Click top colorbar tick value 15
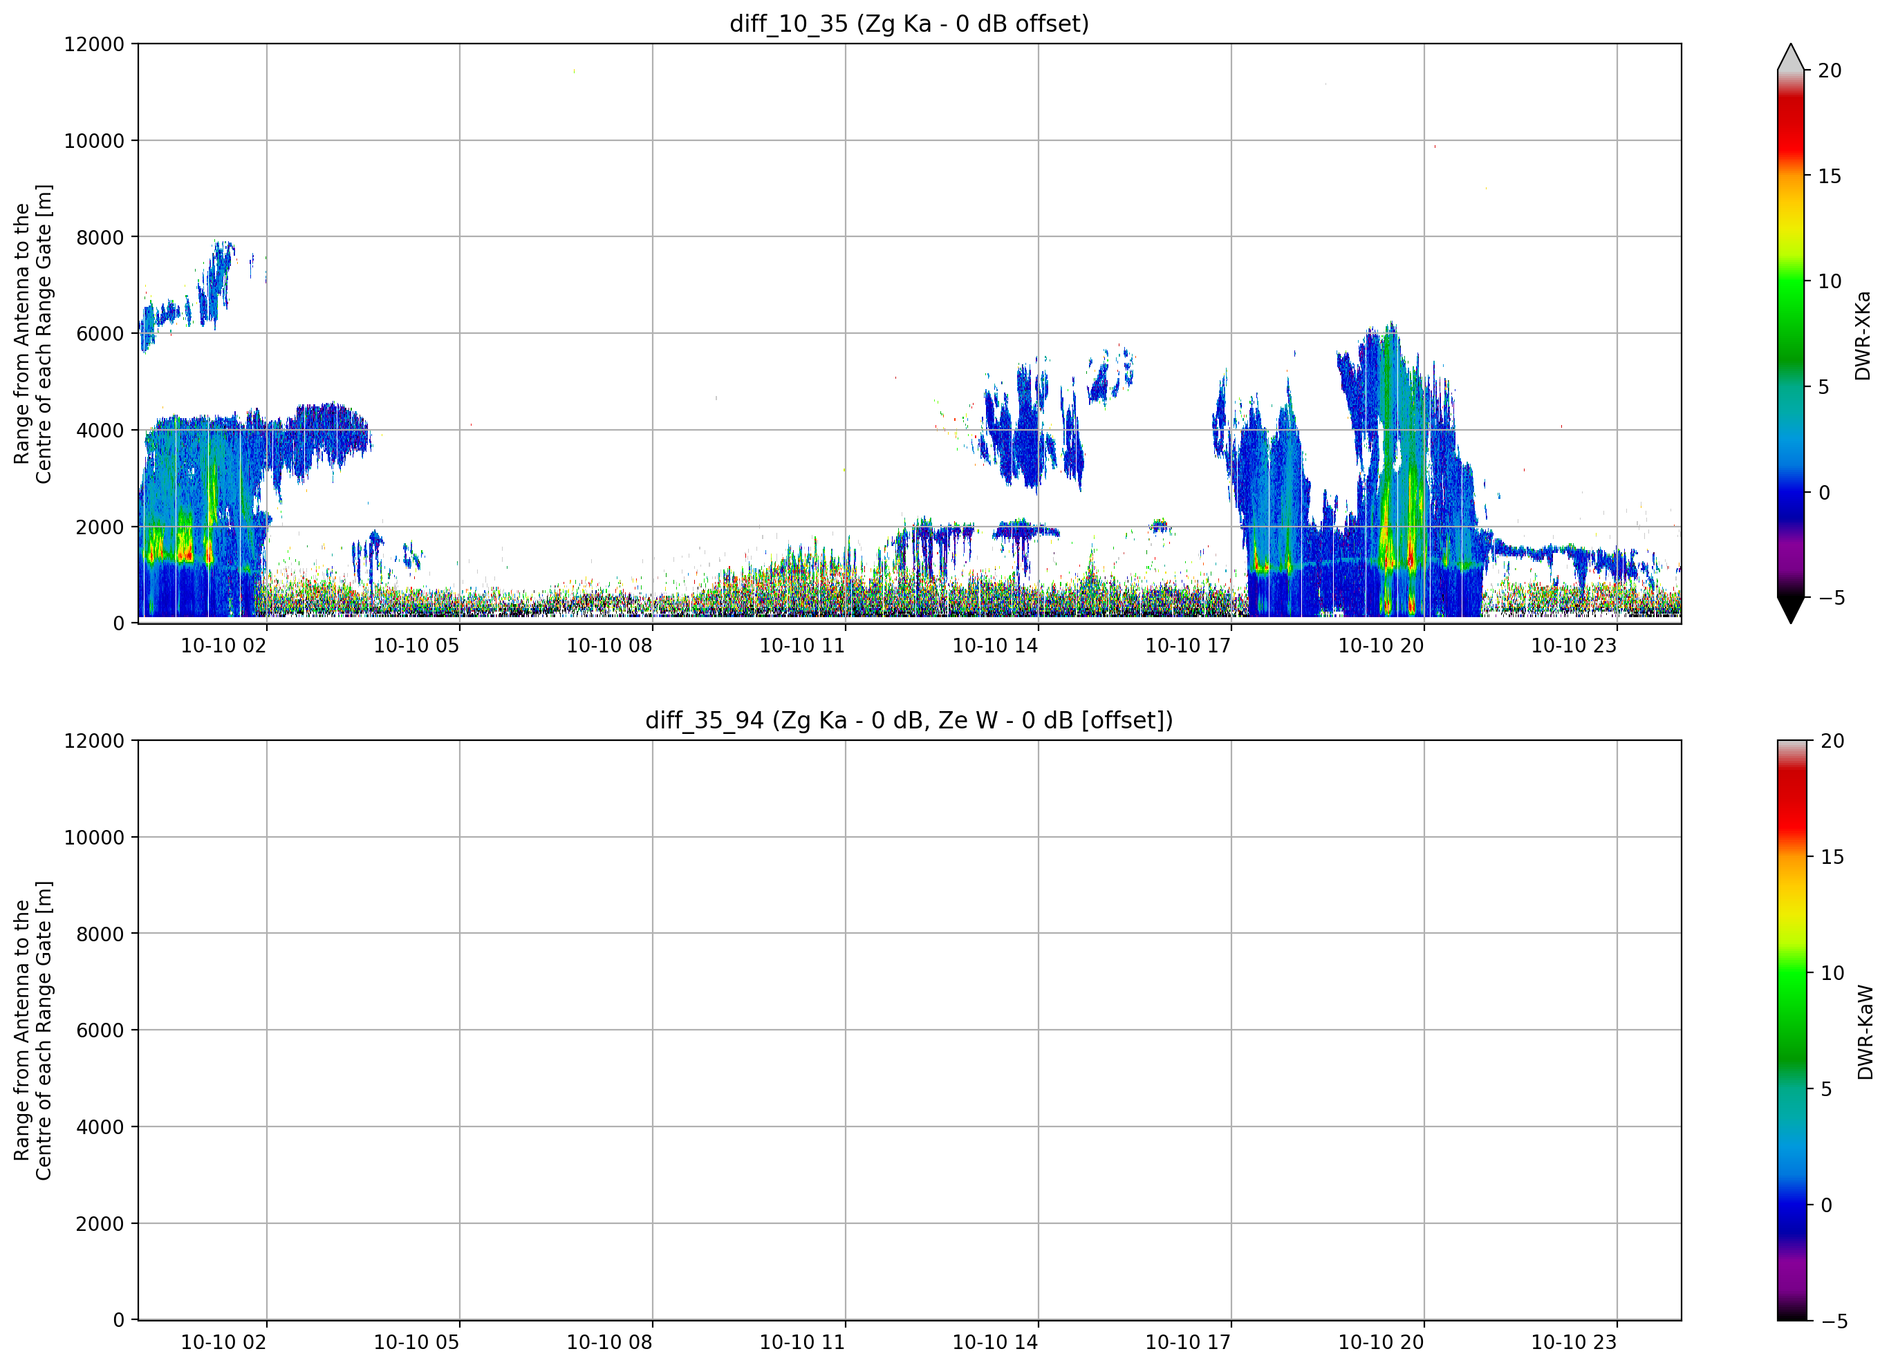Image resolution: width=1889 pixels, height=1367 pixels. tap(1829, 176)
